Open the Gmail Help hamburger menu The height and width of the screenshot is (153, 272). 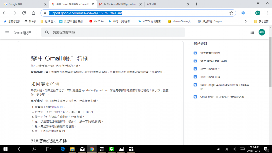[x=7, y=32]
